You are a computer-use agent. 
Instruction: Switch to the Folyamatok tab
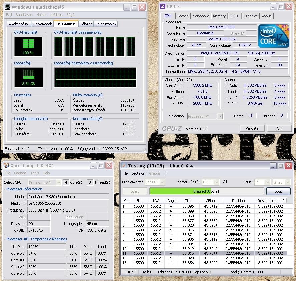42,24
